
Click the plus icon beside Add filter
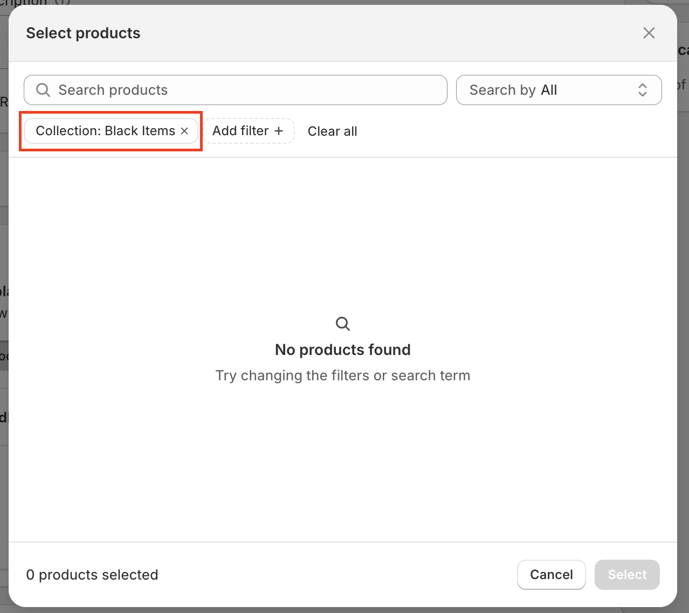[x=279, y=131]
